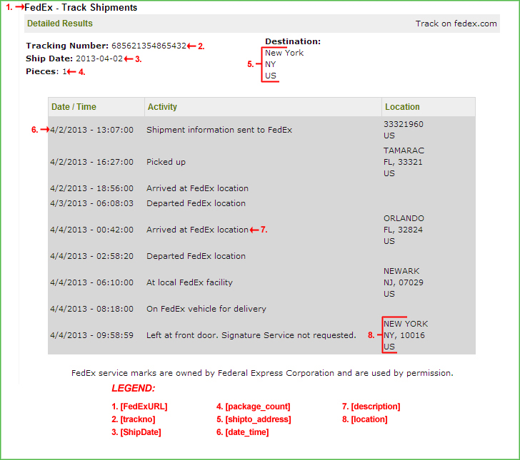Click the '[description]' legend entry
Screen dimensions: 520x460
(x=370, y=407)
